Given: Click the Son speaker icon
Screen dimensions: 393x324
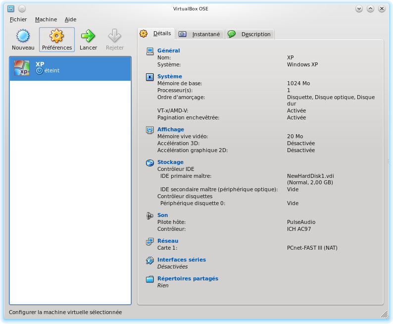Looking at the screenshot, I should point(150,216).
